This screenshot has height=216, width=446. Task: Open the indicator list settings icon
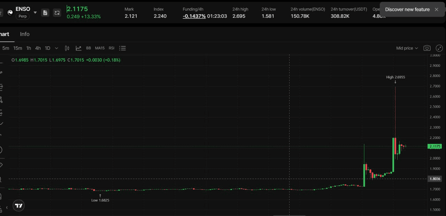pos(122,48)
